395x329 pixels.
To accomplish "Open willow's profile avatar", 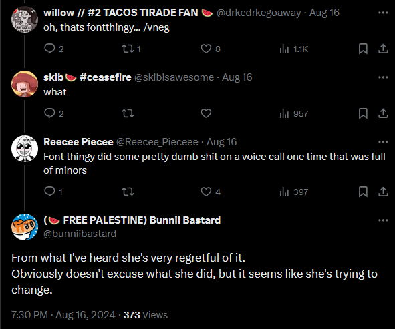I will [25, 19].
